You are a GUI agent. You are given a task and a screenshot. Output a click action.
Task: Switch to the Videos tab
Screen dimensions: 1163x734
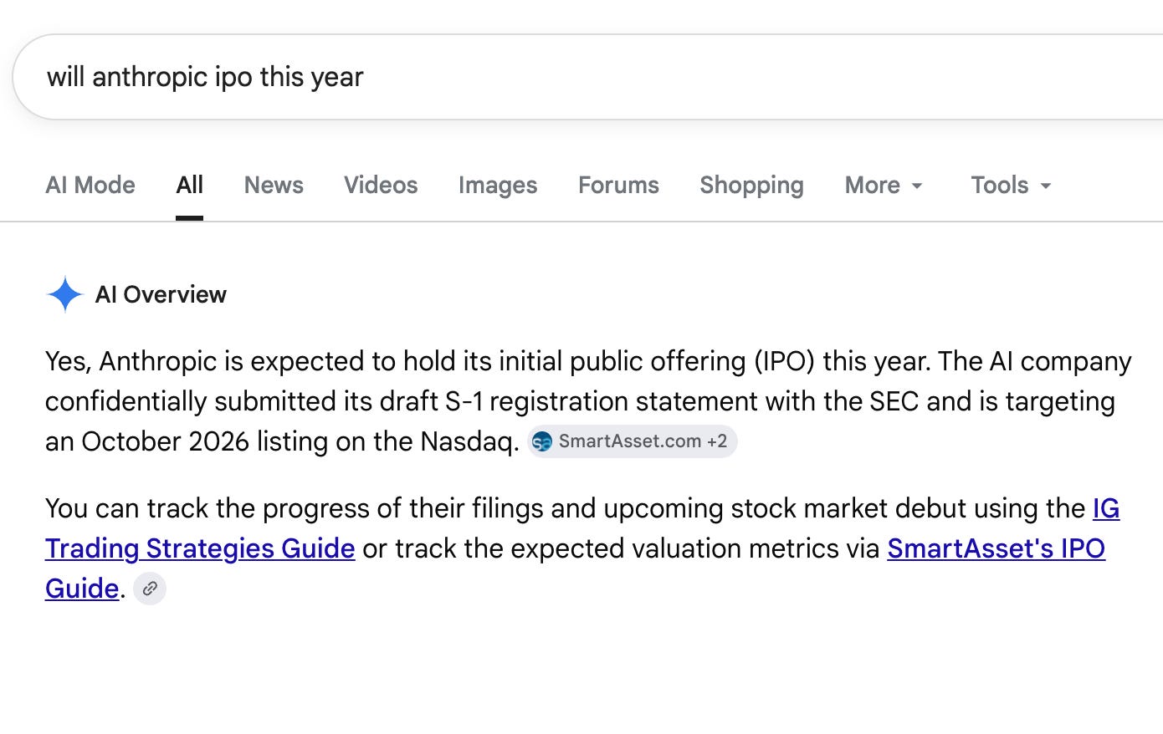381,185
